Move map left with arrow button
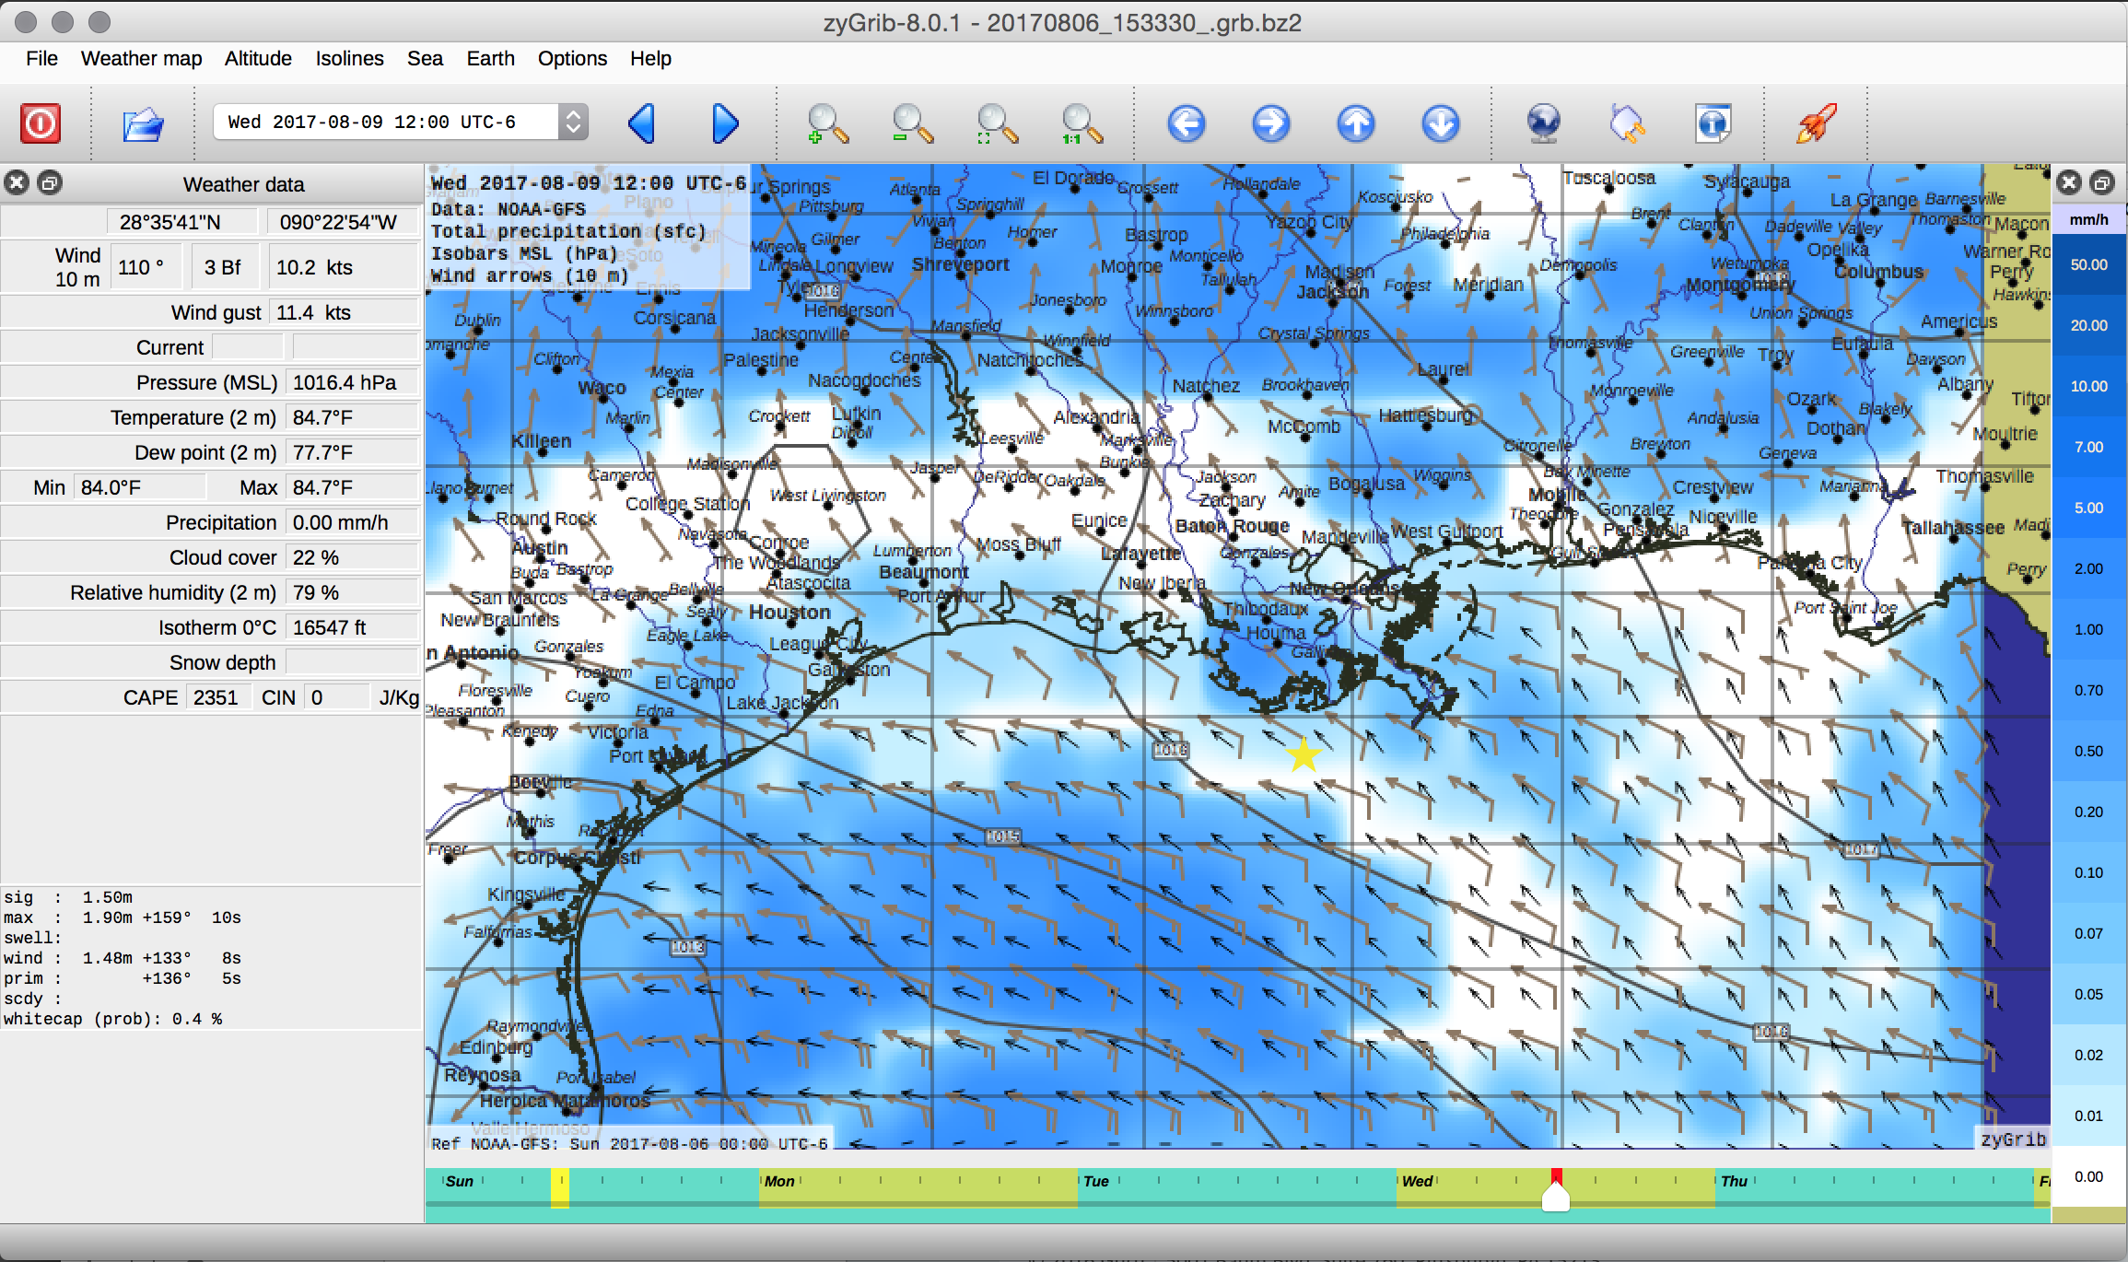Screen dimensions: 2128x1262 tap(1187, 123)
